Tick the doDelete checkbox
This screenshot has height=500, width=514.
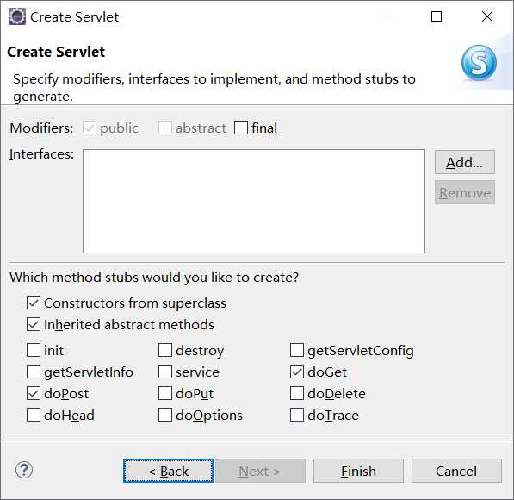(x=297, y=393)
